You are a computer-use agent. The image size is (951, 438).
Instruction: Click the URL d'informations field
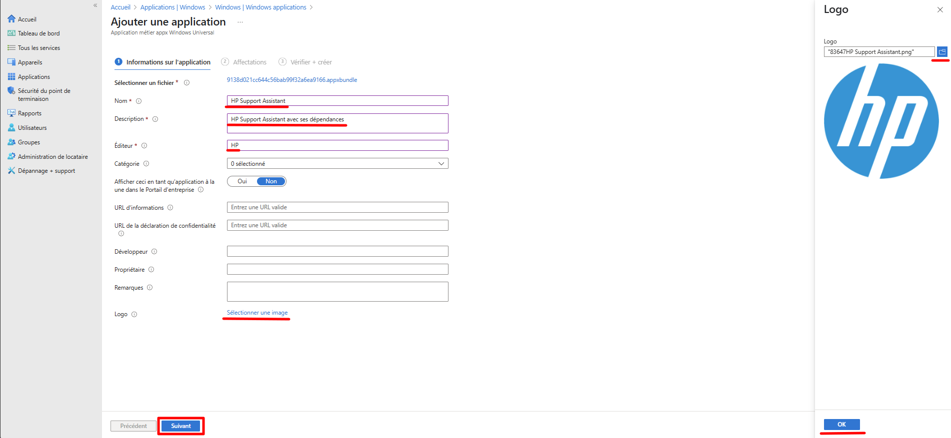[337, 207]
